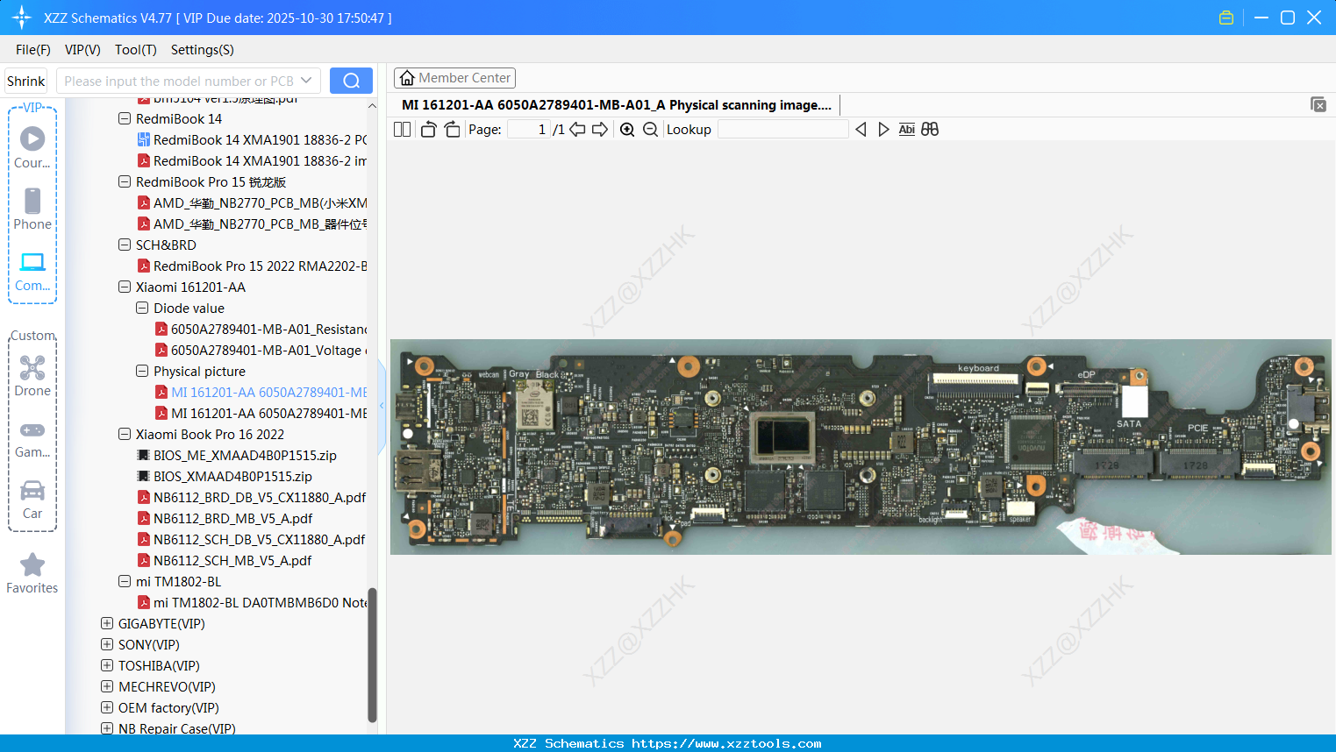Zoom out of the board image

tap(650, 130)
